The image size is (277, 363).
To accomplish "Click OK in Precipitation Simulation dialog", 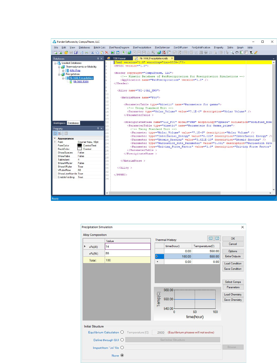I will click(x=233, y=239).
